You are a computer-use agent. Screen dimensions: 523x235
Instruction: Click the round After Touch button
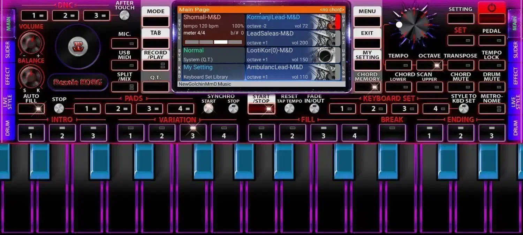(x=124, y=15)
